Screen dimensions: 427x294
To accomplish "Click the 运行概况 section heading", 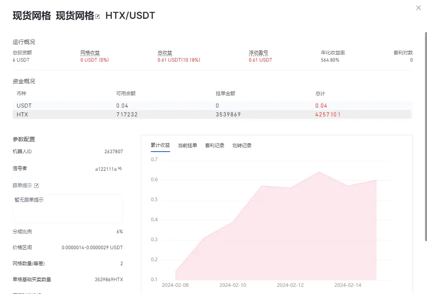I will point(24,42).
